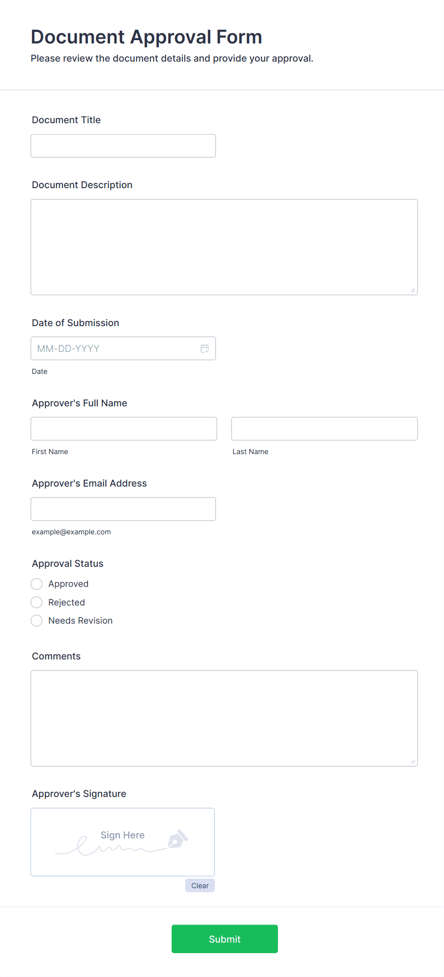Click the pen icon in signature box
This screenshot has width=444, height=977.
tap(178, 839)
